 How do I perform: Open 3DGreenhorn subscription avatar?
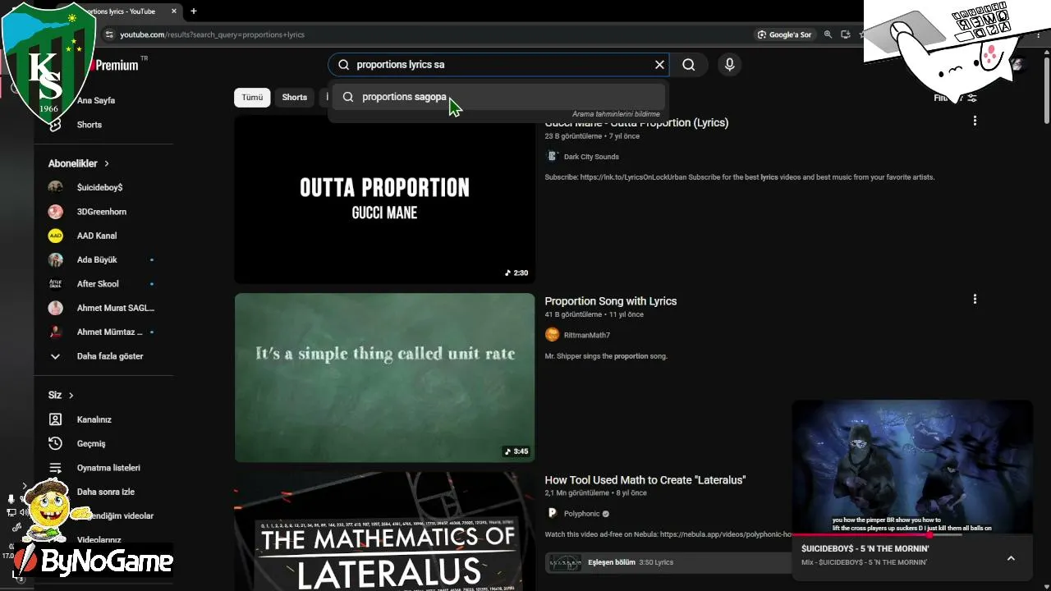(x=55, y=212)
